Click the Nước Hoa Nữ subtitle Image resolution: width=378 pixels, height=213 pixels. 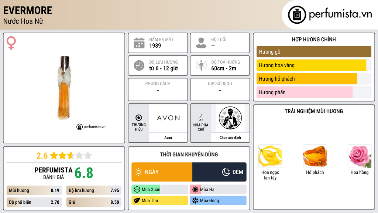23,21
